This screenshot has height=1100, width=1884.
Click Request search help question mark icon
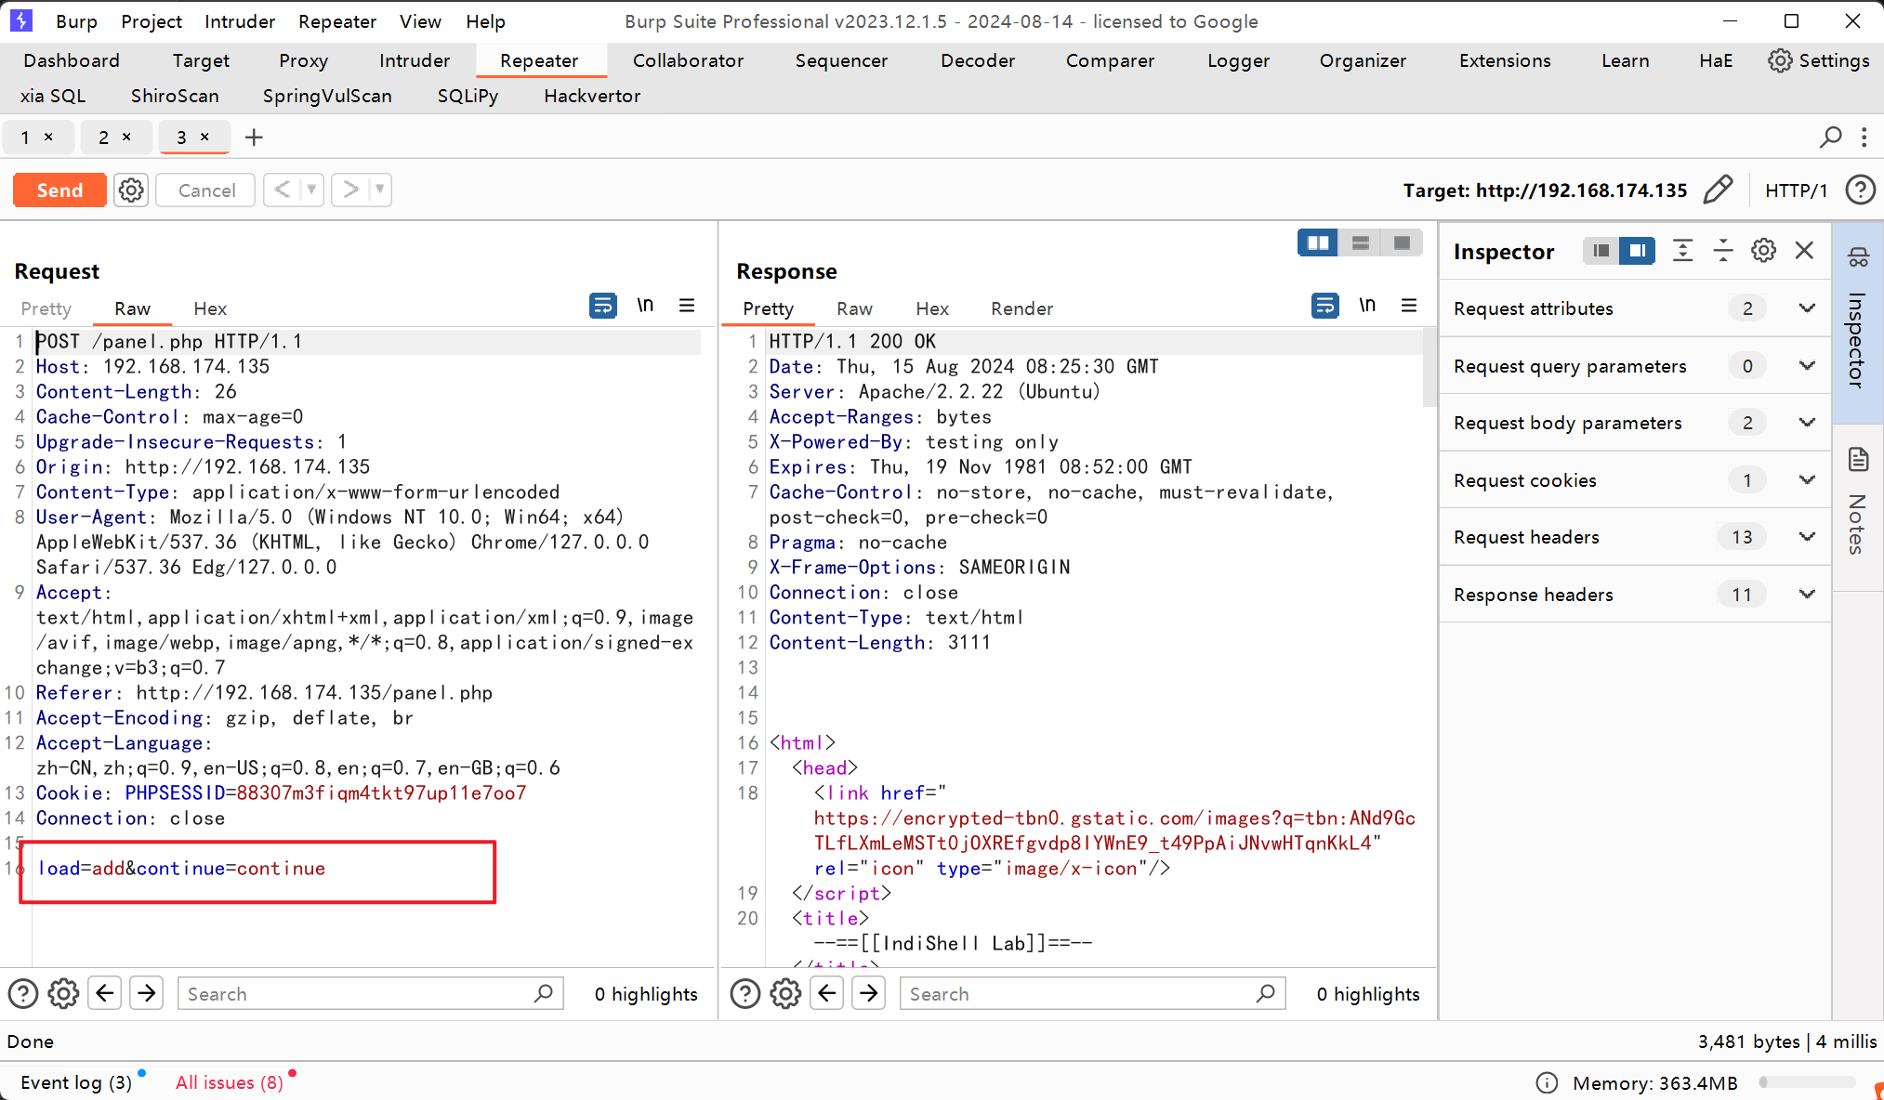[x=23, y=994]
